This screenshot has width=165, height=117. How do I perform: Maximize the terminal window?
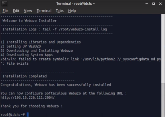[154, 4]
